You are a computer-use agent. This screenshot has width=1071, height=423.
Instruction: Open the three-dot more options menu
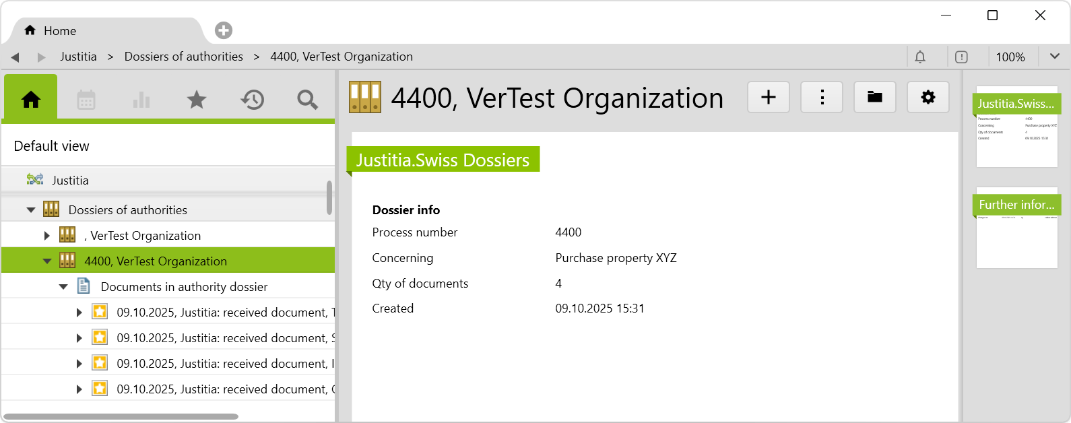[822, 98]
